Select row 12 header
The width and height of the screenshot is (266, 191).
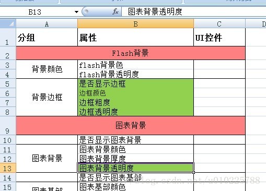8,159
